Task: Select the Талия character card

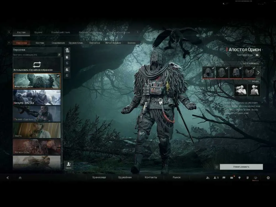Action: 37,114
